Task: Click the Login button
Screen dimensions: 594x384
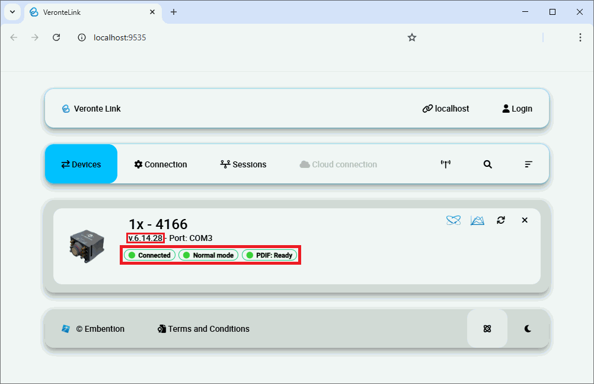Action: 517,109
